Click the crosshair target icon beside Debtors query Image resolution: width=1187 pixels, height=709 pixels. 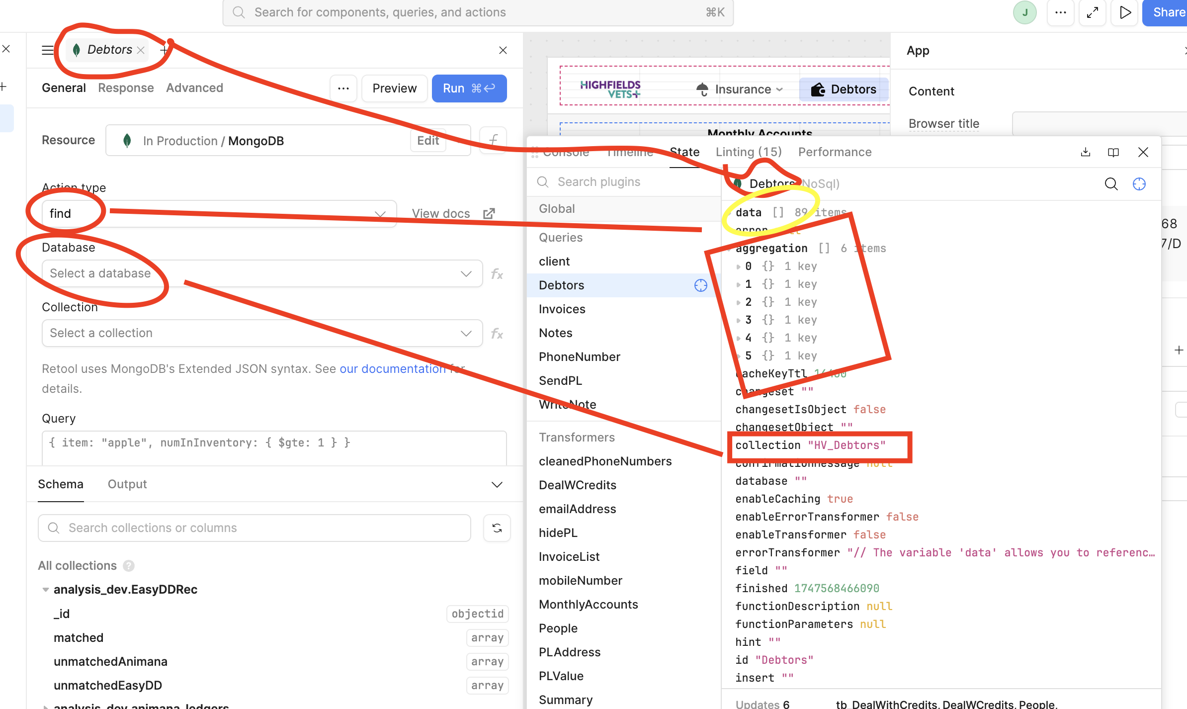[x=700, y=285]
